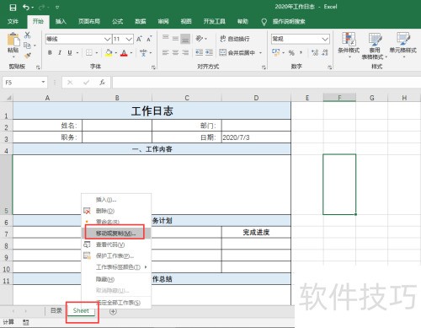Click the Undo arrow icon
Viewport: 421px width, 328px height.
coord(26,7)
